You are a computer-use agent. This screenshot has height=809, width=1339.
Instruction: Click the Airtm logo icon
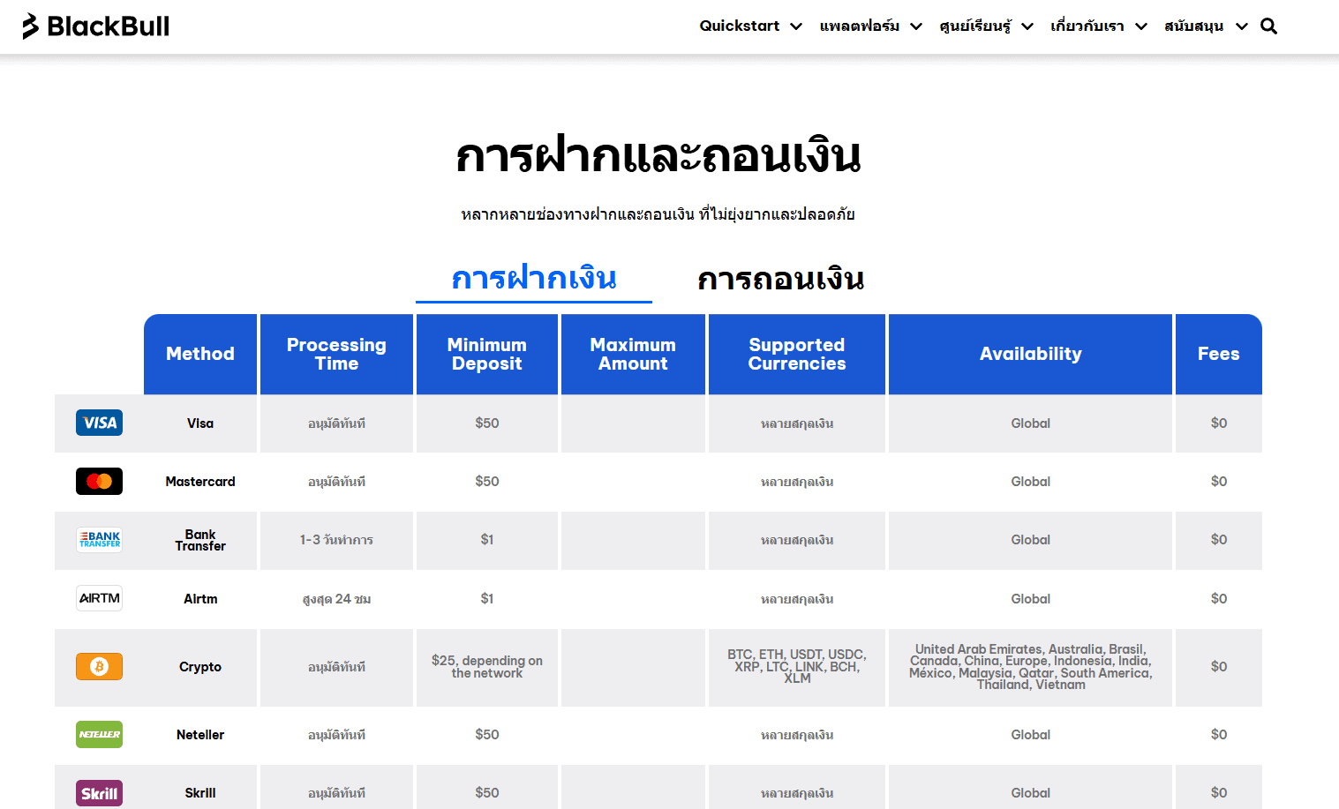99,598
